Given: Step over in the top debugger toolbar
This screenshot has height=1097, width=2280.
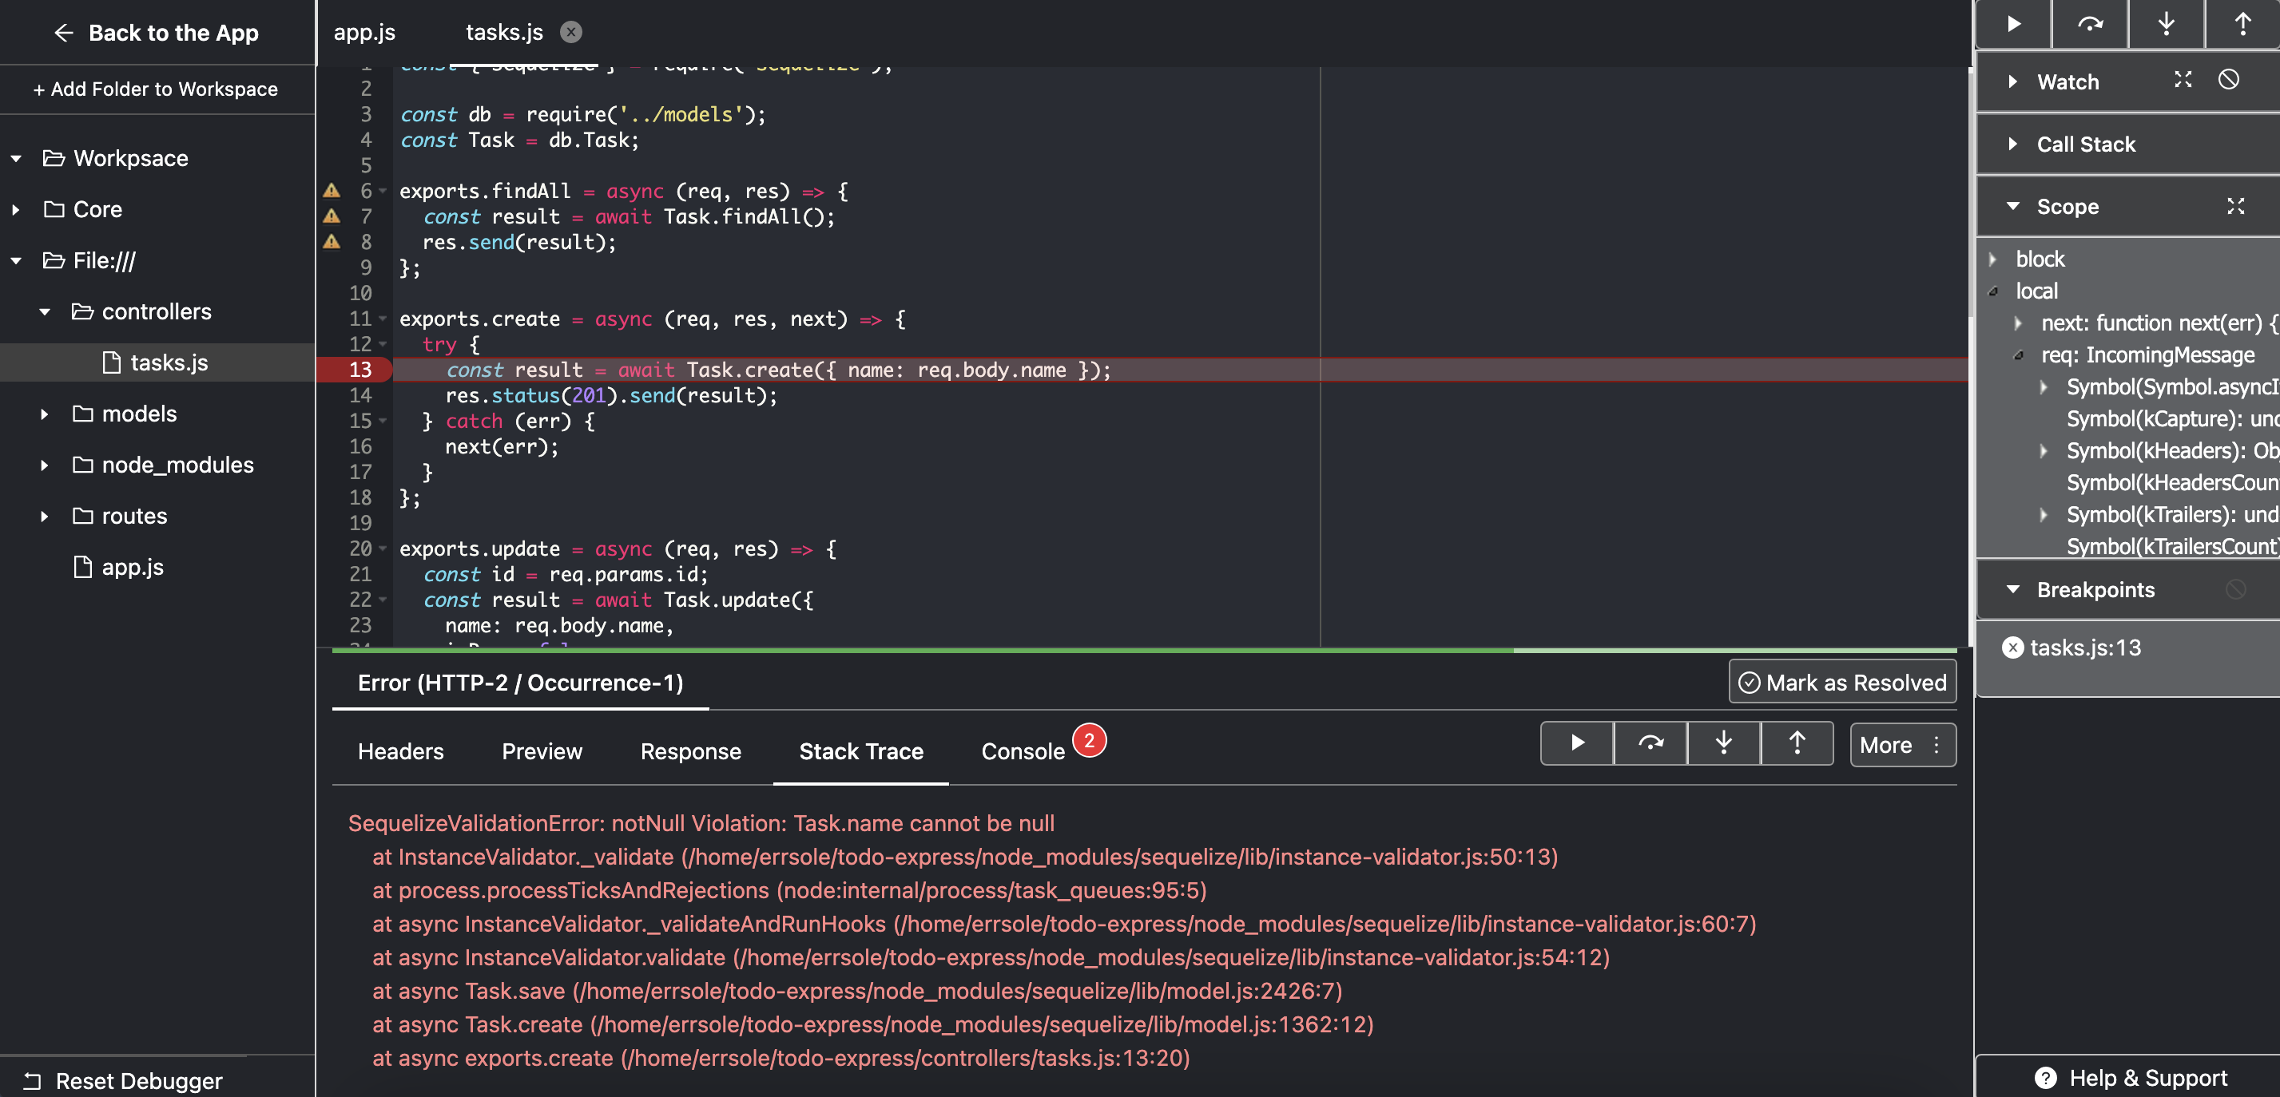Looking at the screenshot, I should [x=2090, y=24].
